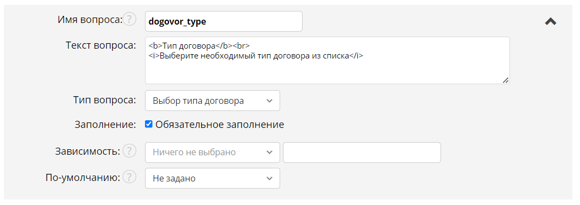
Task: Focus the dogovor_type name input field
Action: 223,21
